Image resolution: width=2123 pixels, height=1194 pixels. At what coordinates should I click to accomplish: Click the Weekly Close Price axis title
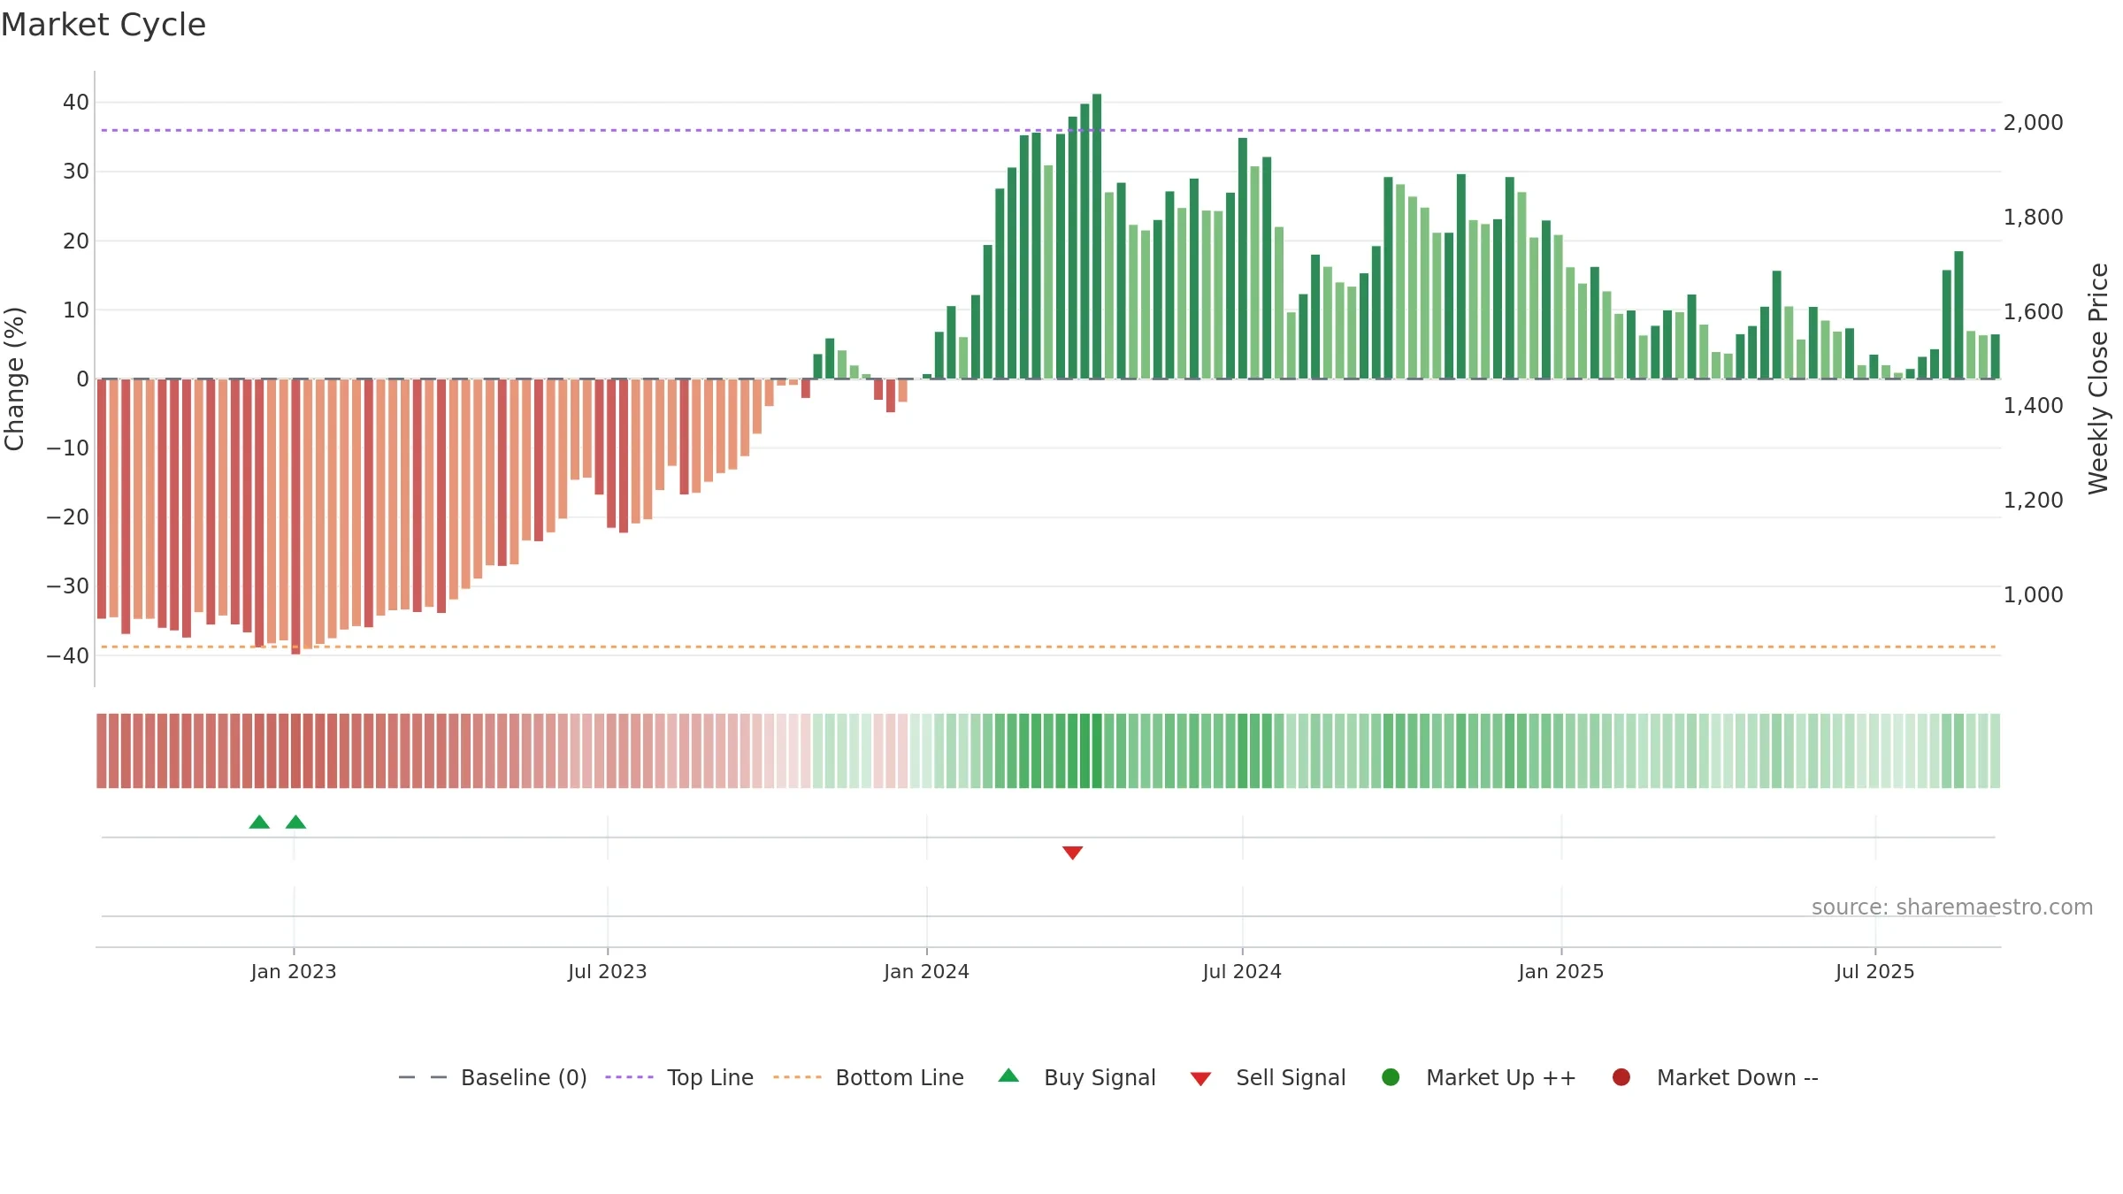(2098, 379)
